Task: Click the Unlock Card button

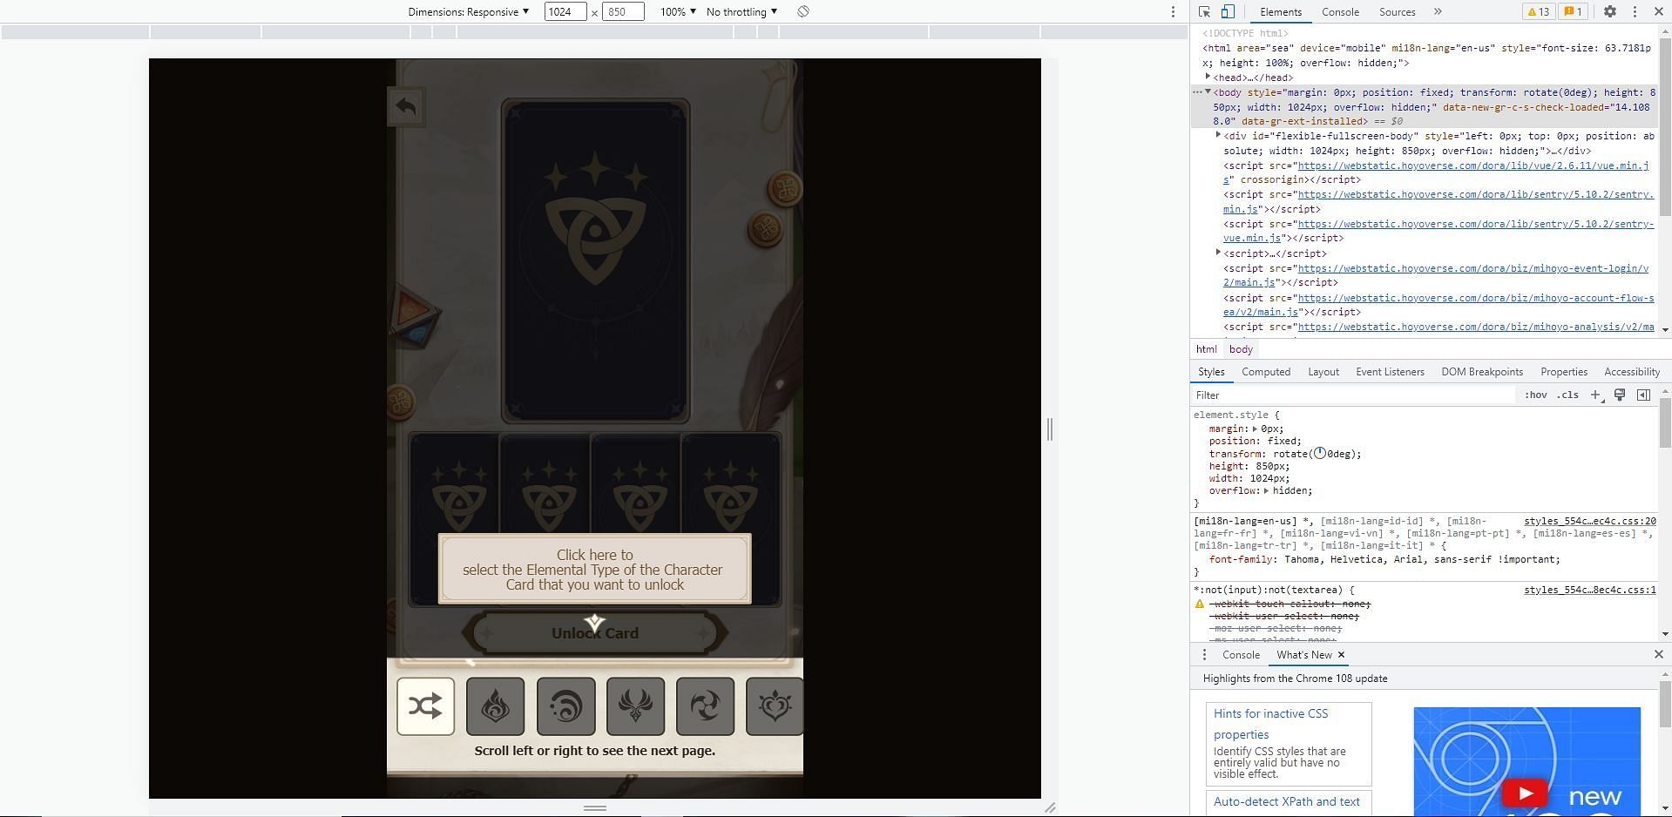Action: (x=595, y=633)
